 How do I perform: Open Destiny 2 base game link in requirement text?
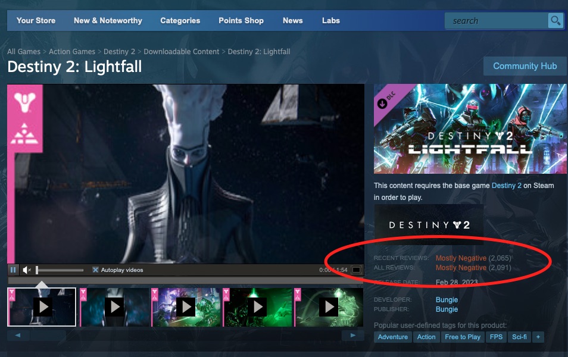click(506, 186)
